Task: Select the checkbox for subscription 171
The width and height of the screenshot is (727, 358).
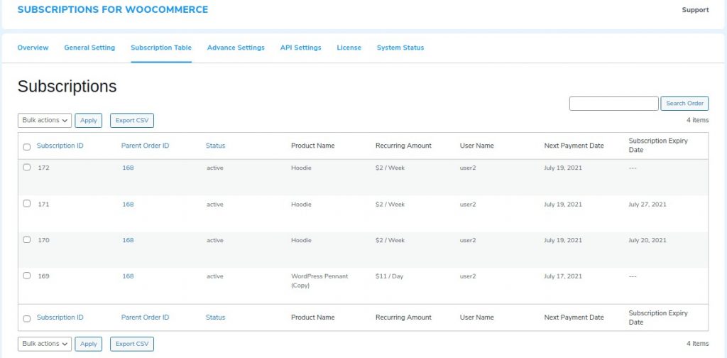Action: (x=27, y=204)
